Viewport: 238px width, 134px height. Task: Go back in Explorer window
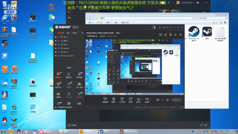pos(88,18)
